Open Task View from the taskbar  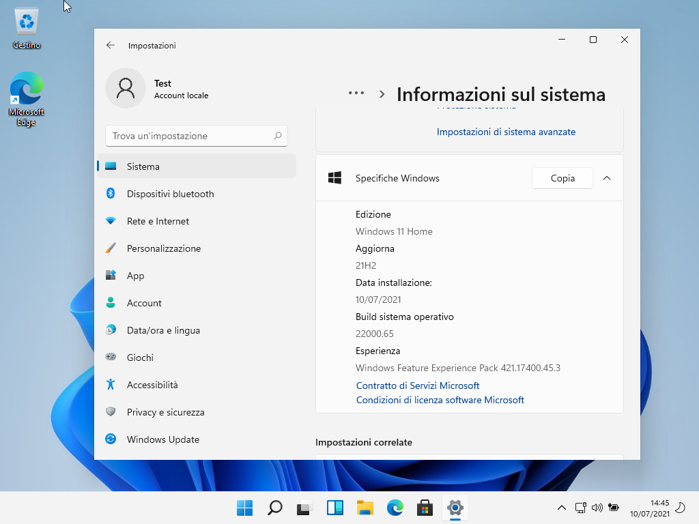pos(304,508)
